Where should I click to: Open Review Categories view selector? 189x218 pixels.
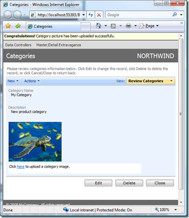click(x=150, y=81)
